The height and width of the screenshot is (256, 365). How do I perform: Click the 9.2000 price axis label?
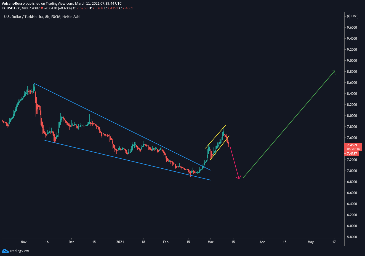point(352,50)
